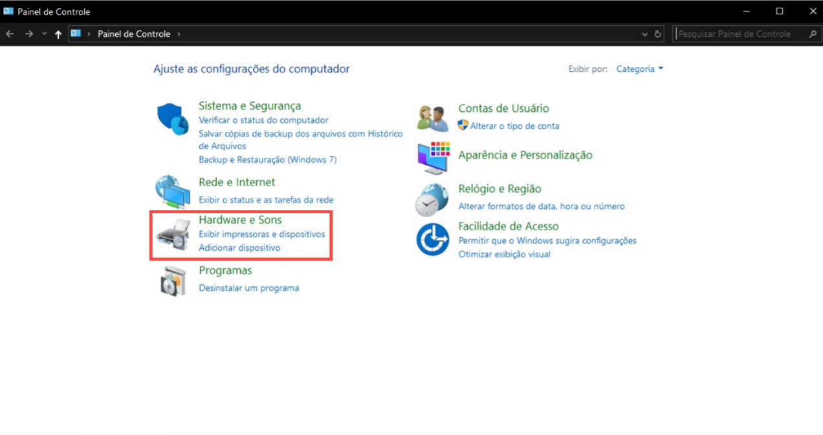
Task: Click the Rede e Internet globe icon
Action: 173,191
